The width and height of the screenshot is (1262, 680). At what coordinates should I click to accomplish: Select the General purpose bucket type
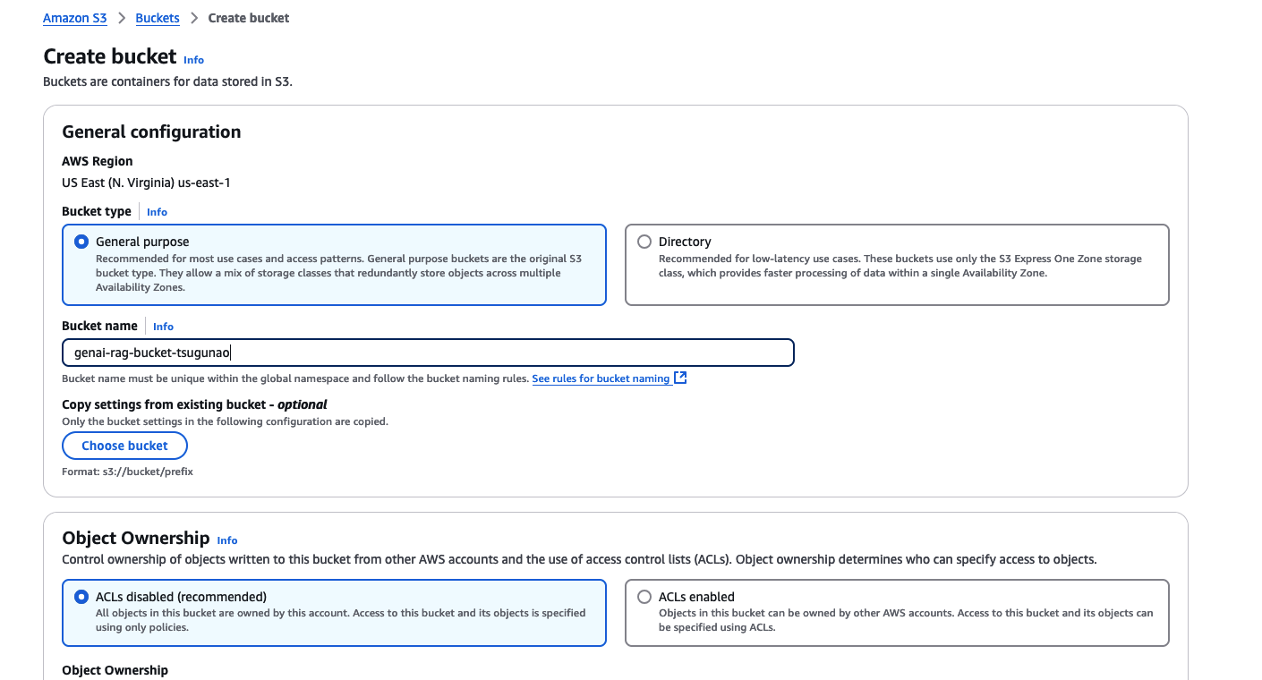tap(81, 242)
